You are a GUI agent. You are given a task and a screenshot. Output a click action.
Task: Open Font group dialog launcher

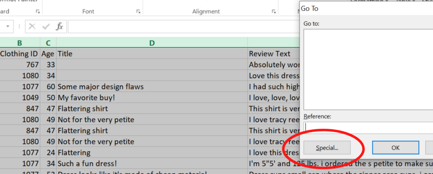tap(138, 12)
